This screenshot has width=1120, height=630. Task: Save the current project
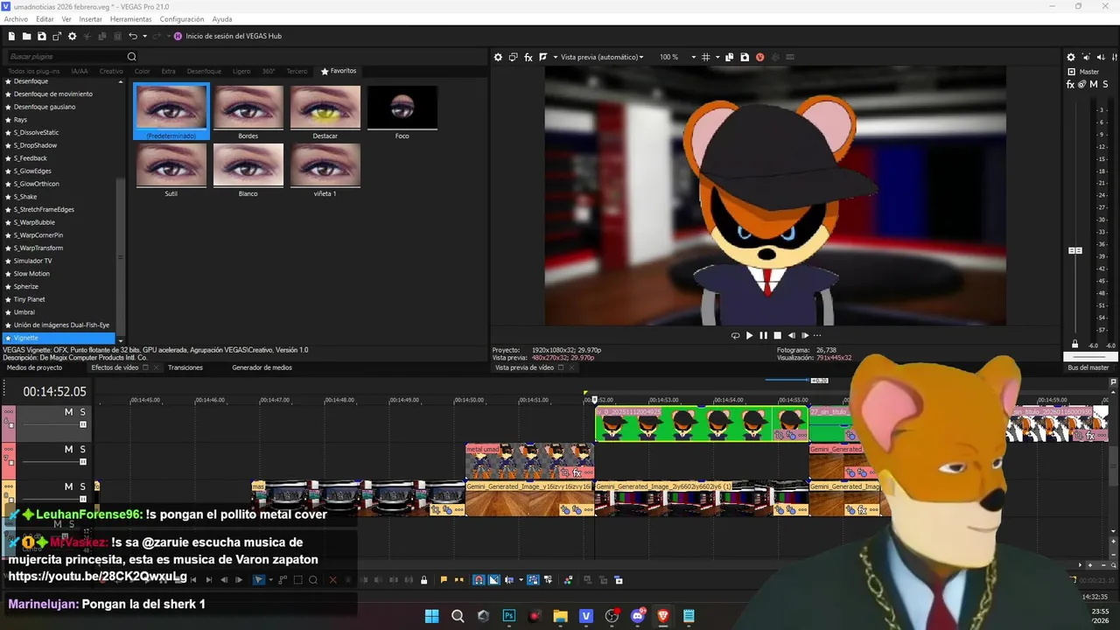(x=42, y=36)
